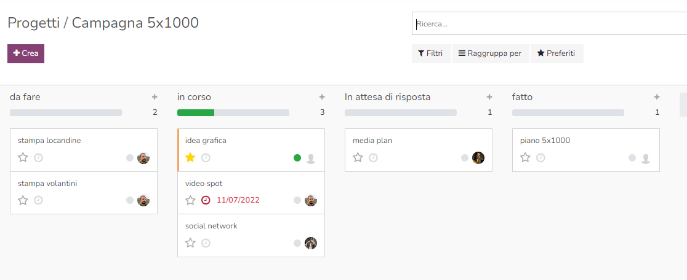This screenshot has width=687, height=280.
Task: Click the plus icon of in corso column
Action: click(x=322, y=97)
